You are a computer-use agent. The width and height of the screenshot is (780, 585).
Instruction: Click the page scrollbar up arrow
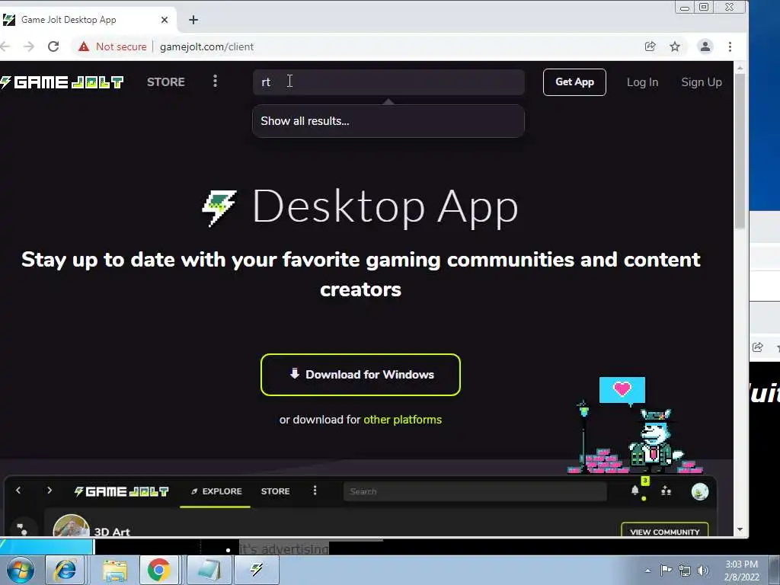coord(740,67)
